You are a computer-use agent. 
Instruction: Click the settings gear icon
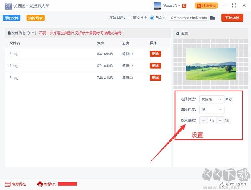coord(177,33)
